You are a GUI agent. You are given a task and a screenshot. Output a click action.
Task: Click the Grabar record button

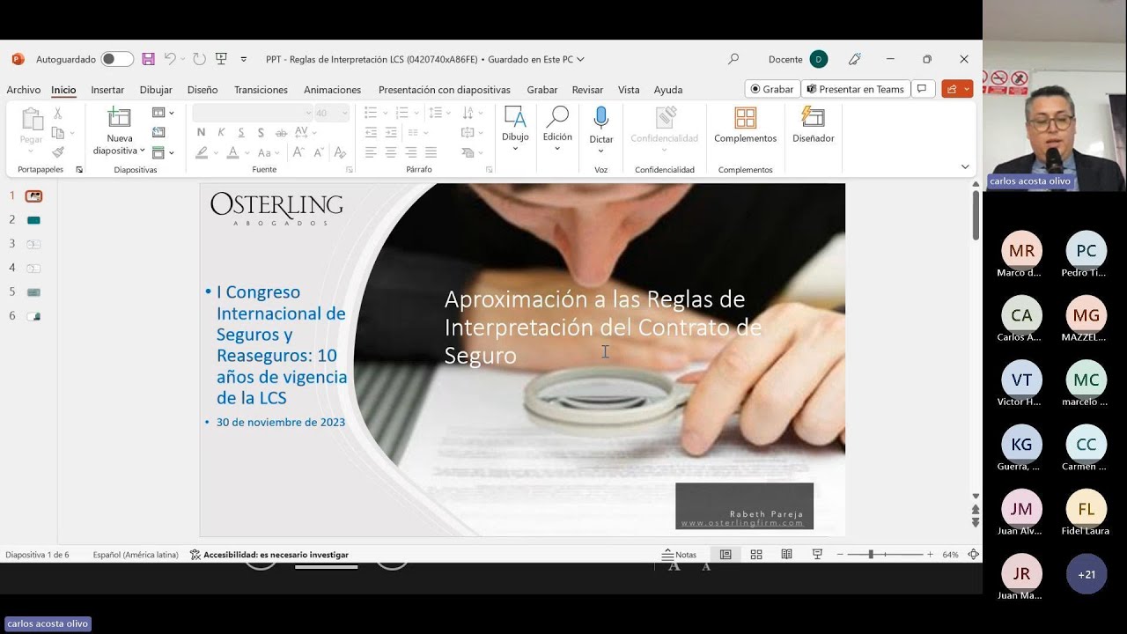771,89
